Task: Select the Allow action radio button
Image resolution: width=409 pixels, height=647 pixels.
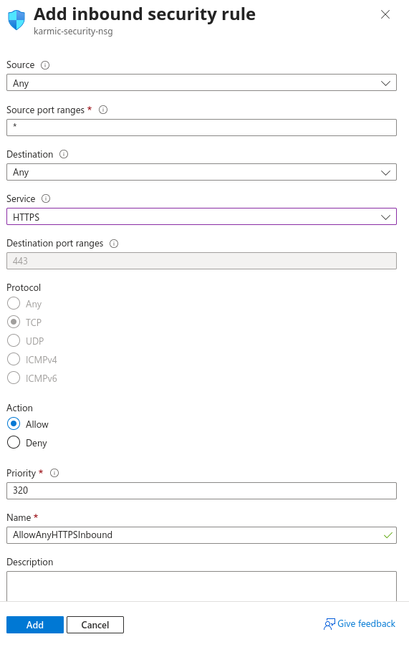Action: click(x=14, y=423)
